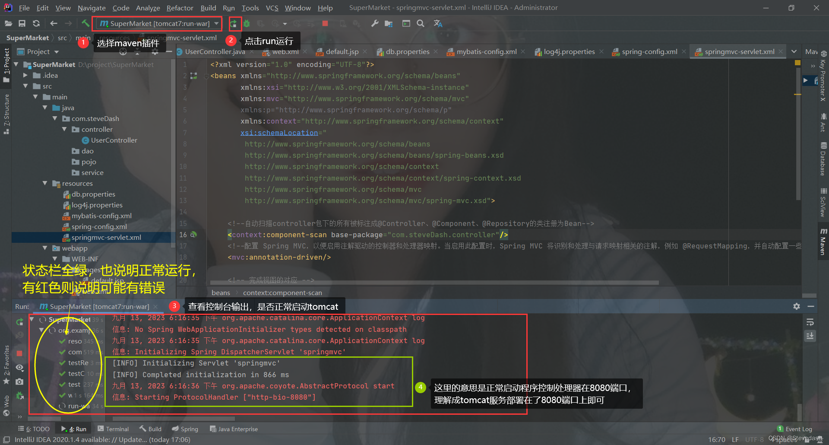Viewport: 829px width, 445px height.
Task: Click the Translate icon in toolbar
Action: [438, 23]
